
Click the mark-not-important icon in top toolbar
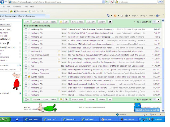point(66,22)
